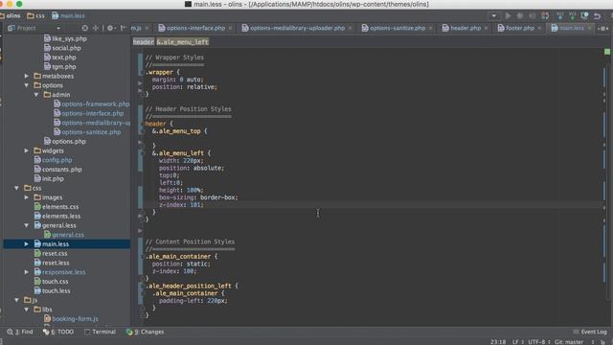
Task: Collapse the css folder
Action: click(x=17, y=188)
